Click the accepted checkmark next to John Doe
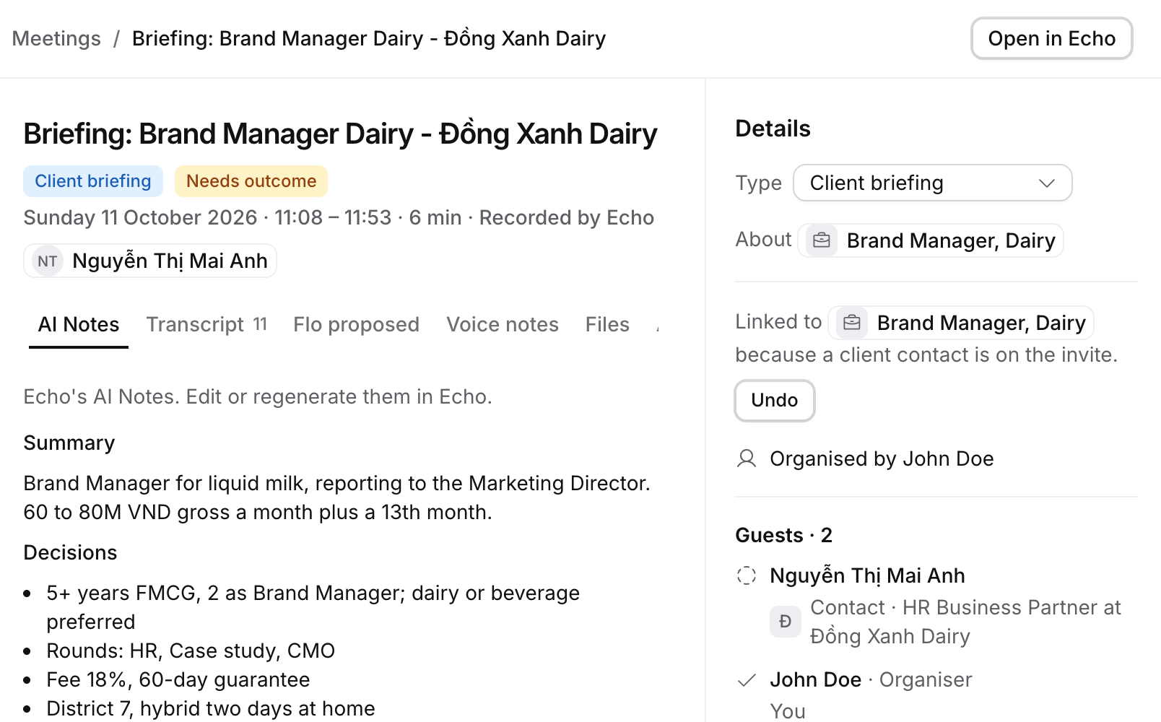This screenshot has height=722, width=1161. pyautogui.click(x=747, y=679)
